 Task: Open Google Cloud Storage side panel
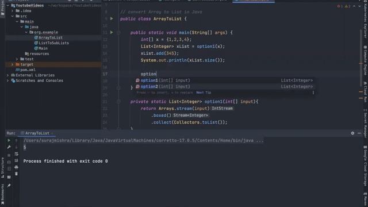tap(365, 166)
